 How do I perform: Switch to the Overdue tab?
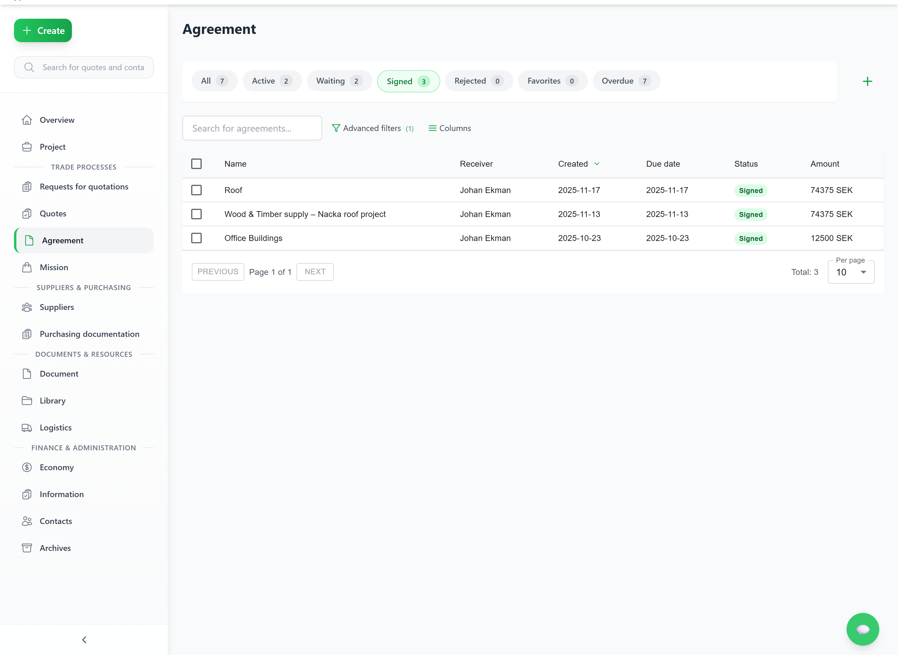[626, 81]
